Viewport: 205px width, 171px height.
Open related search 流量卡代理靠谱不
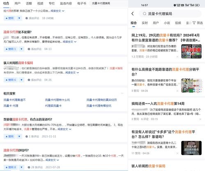click(14, 100)
